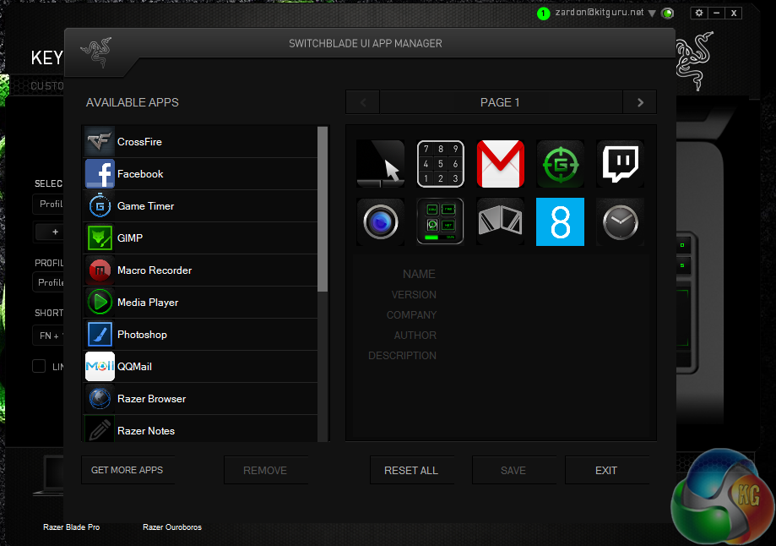Select the CrossFire app icon
The image size is (776, 546).
(100, 142)
